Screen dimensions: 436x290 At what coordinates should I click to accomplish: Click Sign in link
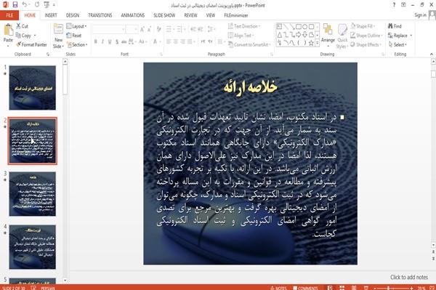[x=420, y=15]
